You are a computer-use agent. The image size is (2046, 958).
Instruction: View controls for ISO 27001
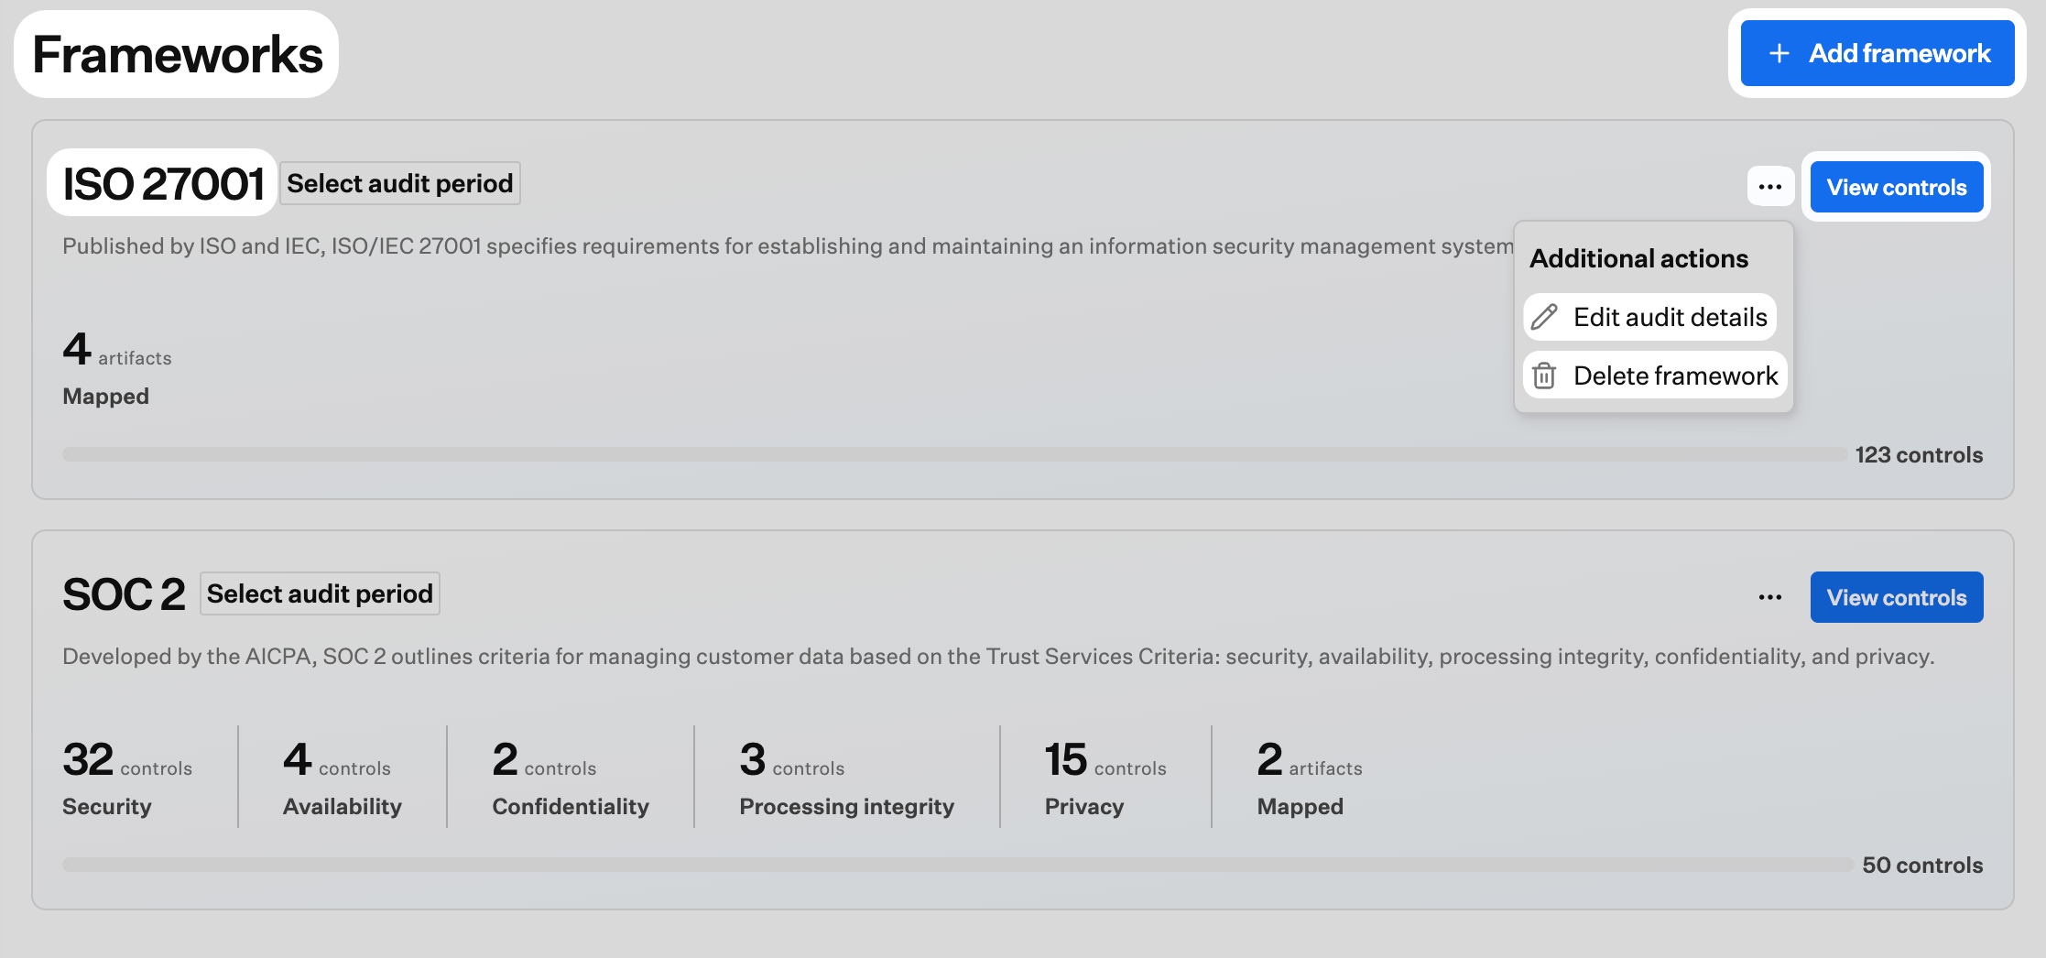1896,187
